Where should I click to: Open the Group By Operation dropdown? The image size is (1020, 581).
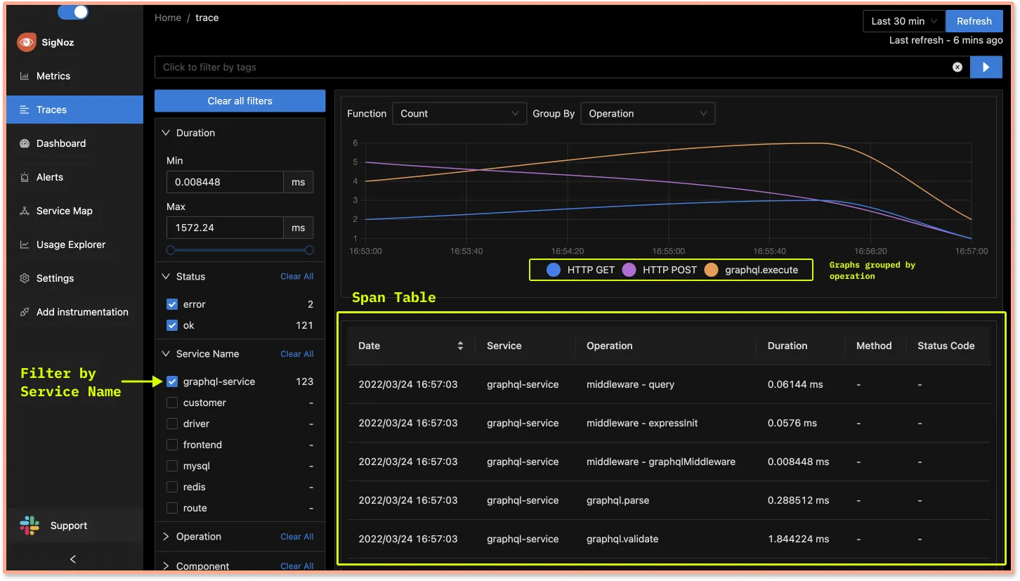coord(648,113)
